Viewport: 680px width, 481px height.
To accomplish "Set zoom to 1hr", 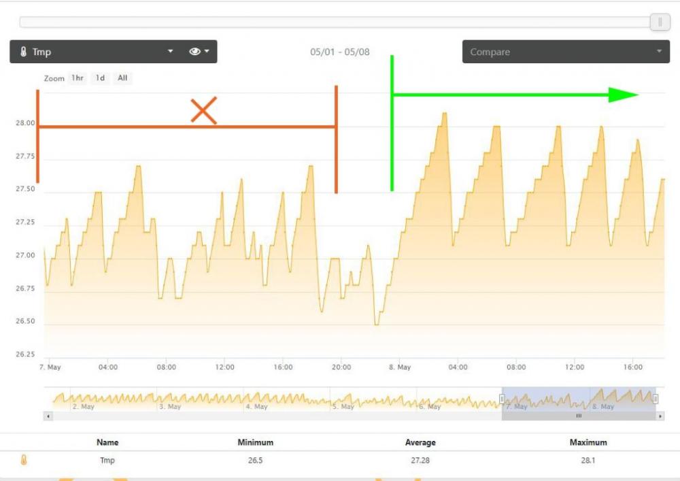I will 78,78.
